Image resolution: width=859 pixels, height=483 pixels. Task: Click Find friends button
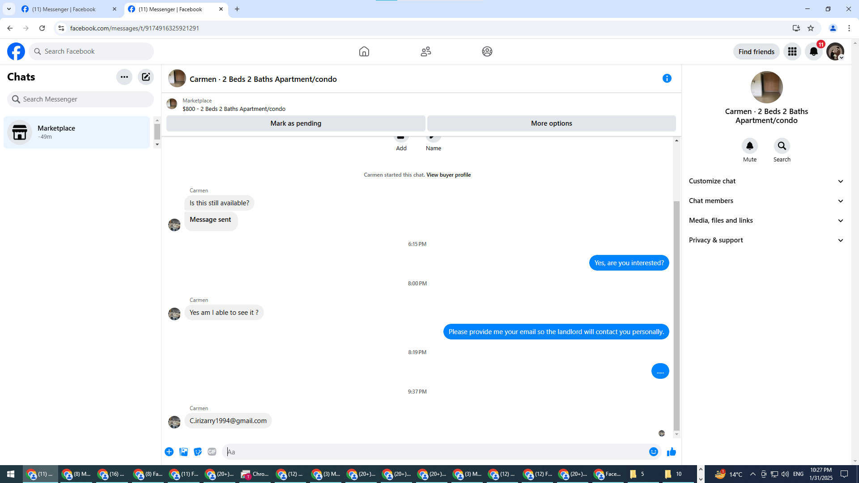point(756,51)
